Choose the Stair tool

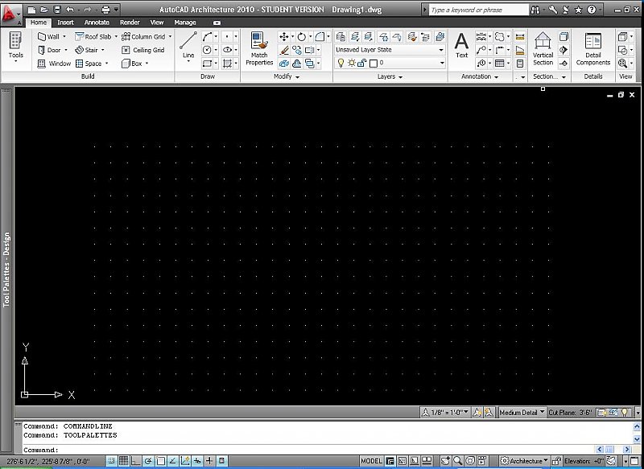[x=86, y=50]
